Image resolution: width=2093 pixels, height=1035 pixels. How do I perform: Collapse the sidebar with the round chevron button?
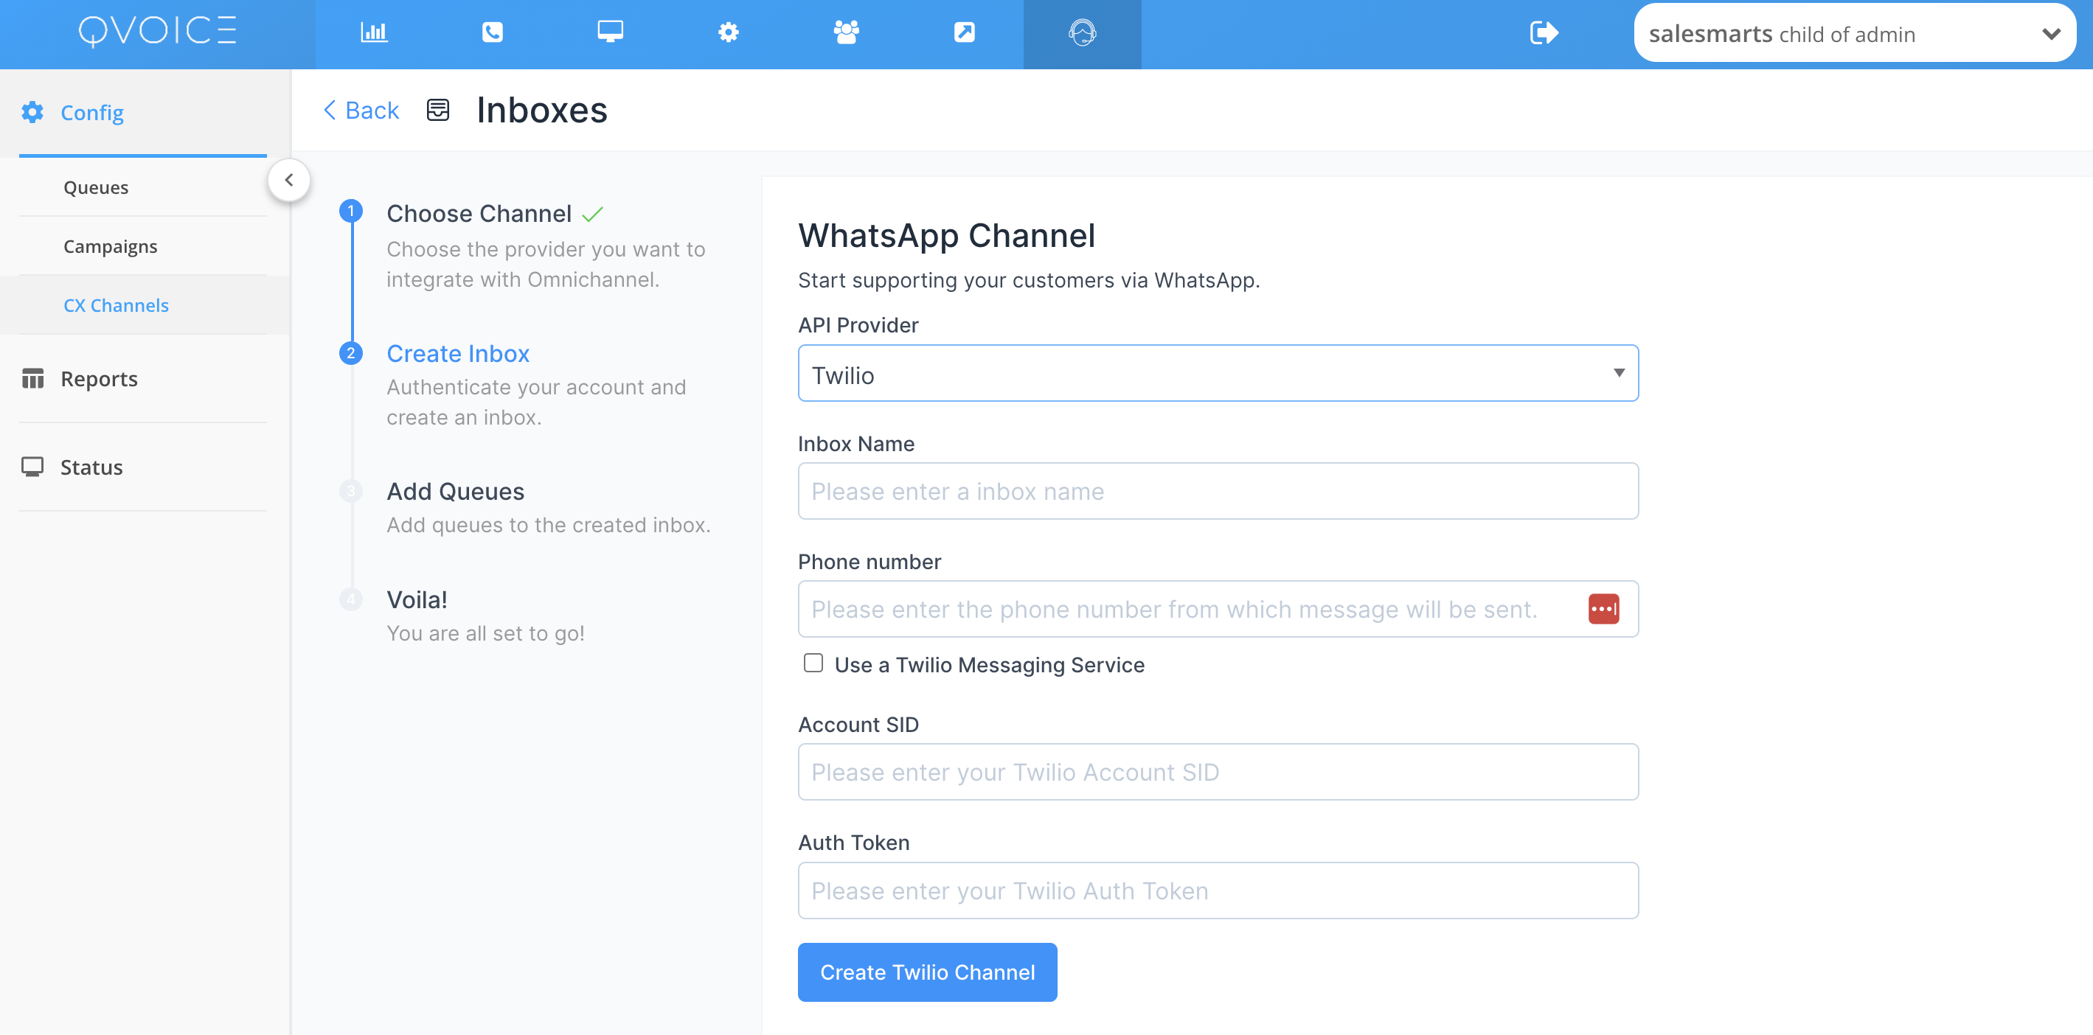point(289,181)
